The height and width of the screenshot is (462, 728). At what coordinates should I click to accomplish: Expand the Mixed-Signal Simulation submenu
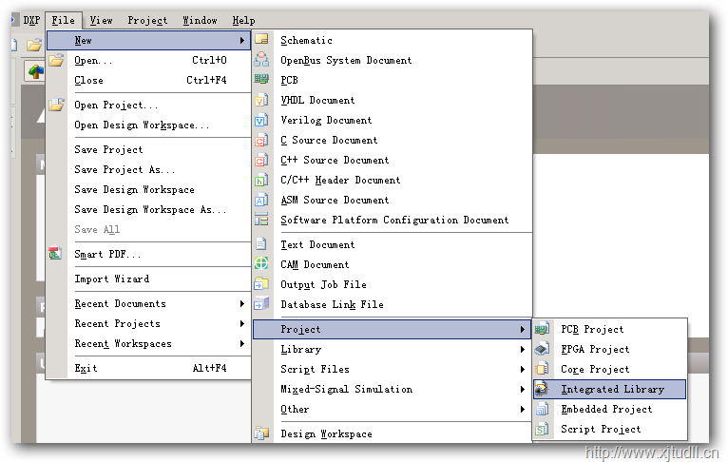(x=390, y=389)
